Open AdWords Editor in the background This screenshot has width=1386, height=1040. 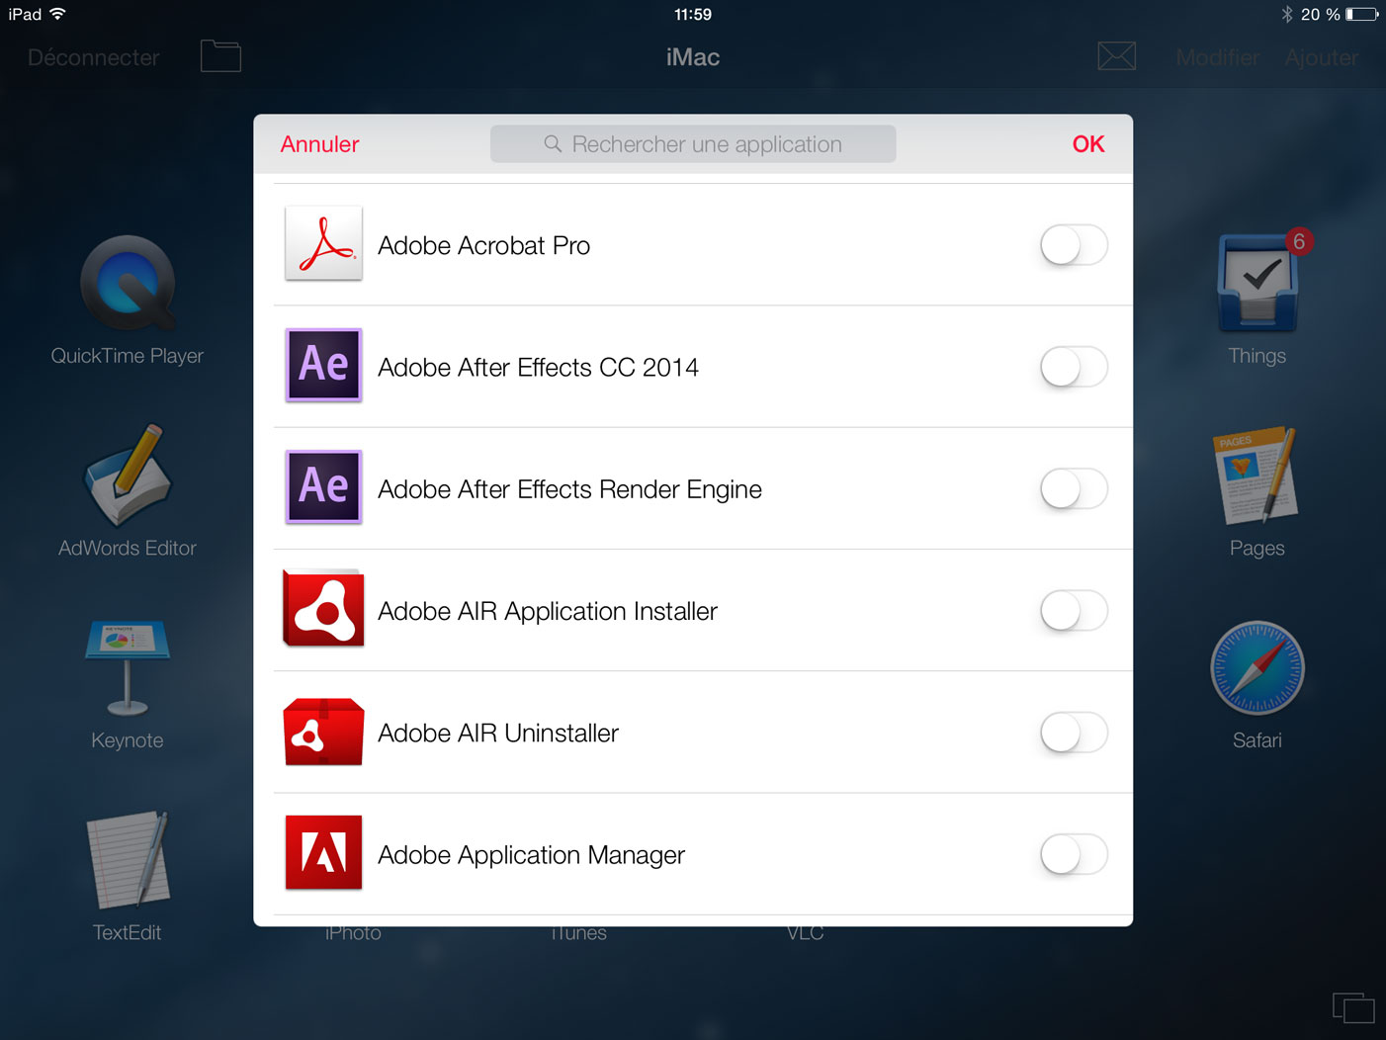(128, 476)
